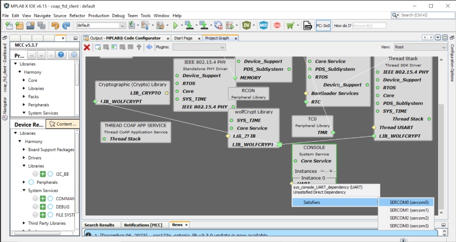Open the Search Results tab
This screenshot has width=456, height=242.
[99, 225]
